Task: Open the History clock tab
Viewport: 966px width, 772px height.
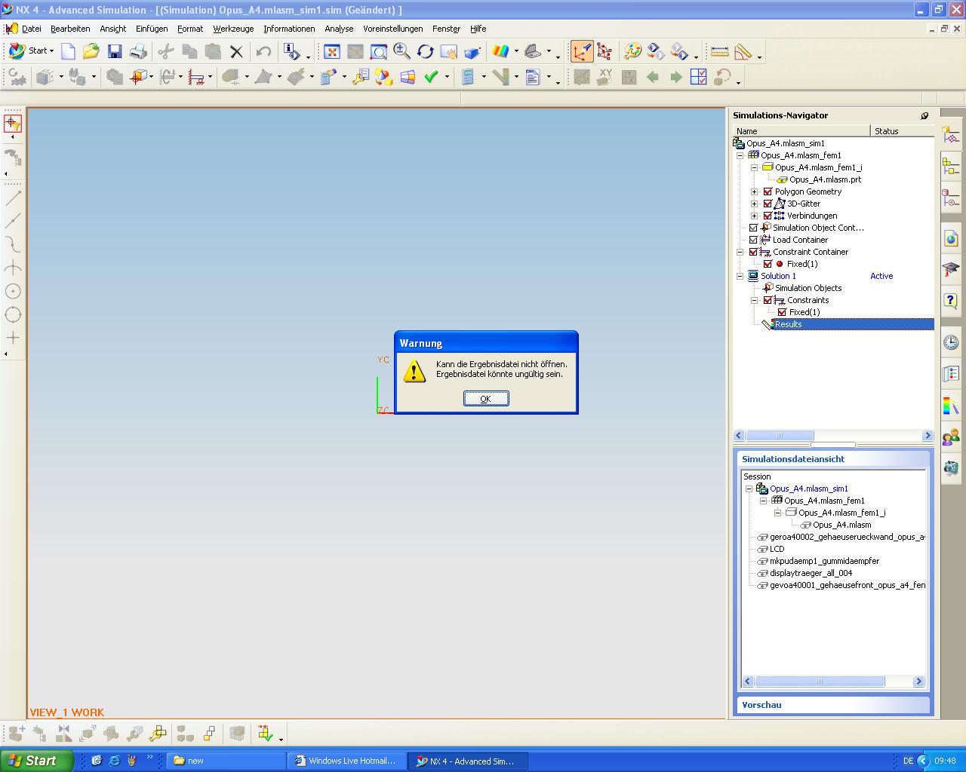Action: [x=951, y=342]
